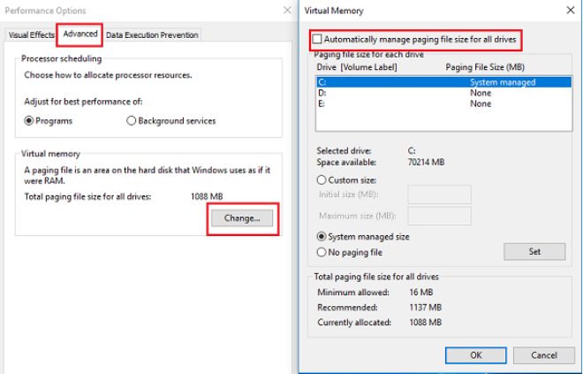Click the Initial size (MB) field

click(x=439, y=195)
